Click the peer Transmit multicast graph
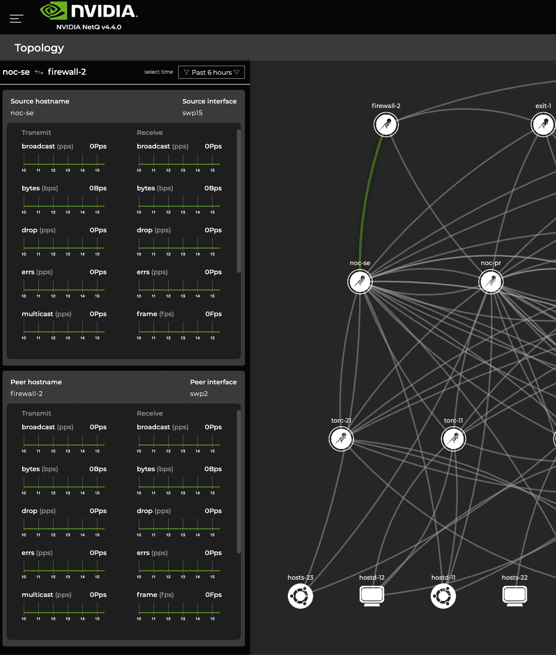 coord(64,610)
